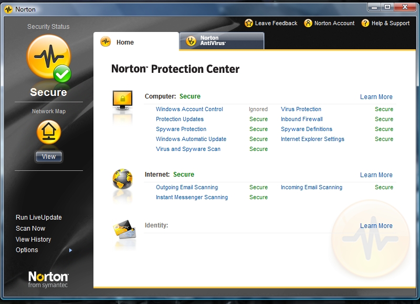This screenshot has width=420, height=304.
Task: Click the Norton Protection Center title
Action: [x=175, y=69]
